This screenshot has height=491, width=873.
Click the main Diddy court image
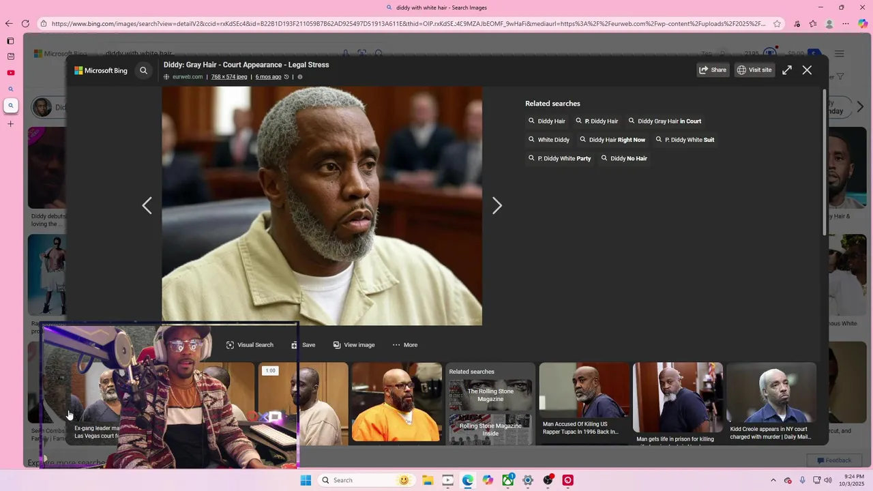(322, 206)
